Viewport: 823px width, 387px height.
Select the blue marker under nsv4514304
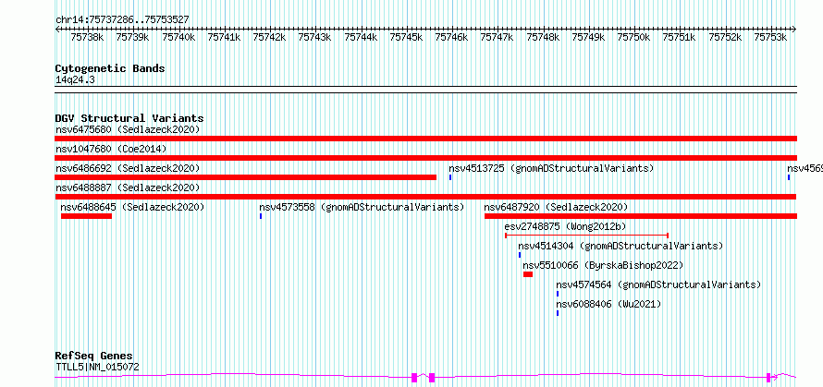tap(520, 255)
